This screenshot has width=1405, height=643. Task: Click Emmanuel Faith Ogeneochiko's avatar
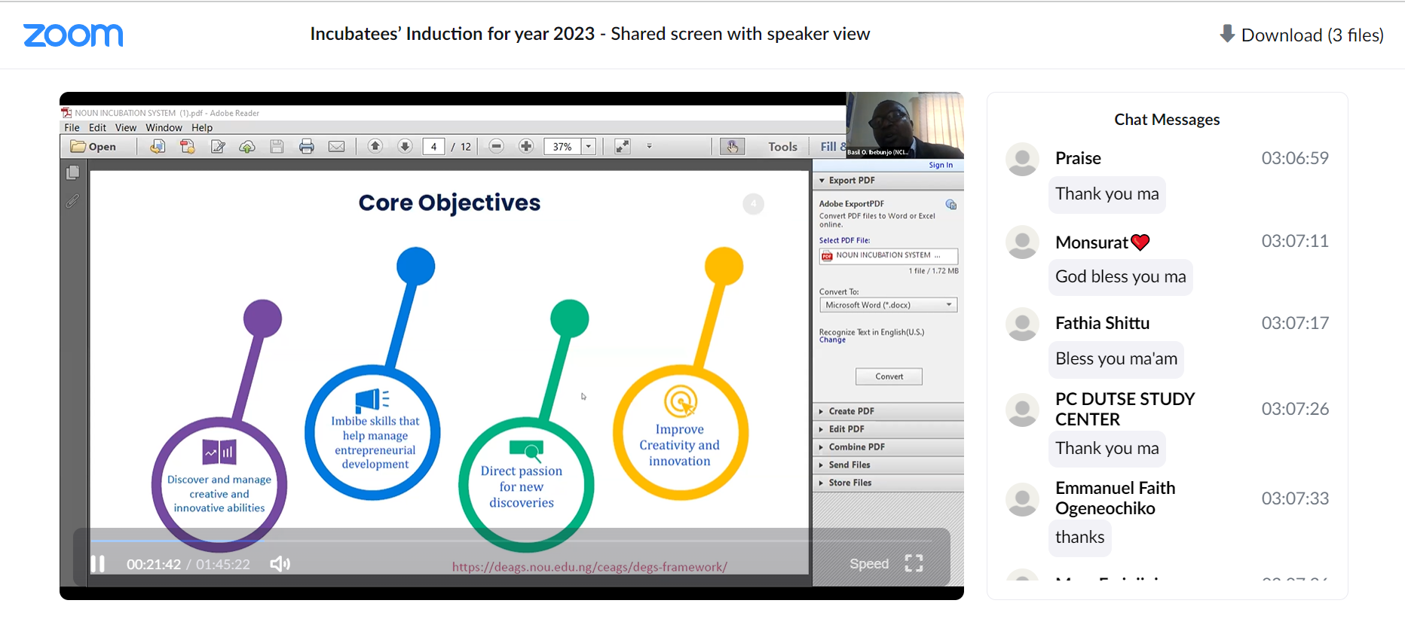pos(1022,499)
